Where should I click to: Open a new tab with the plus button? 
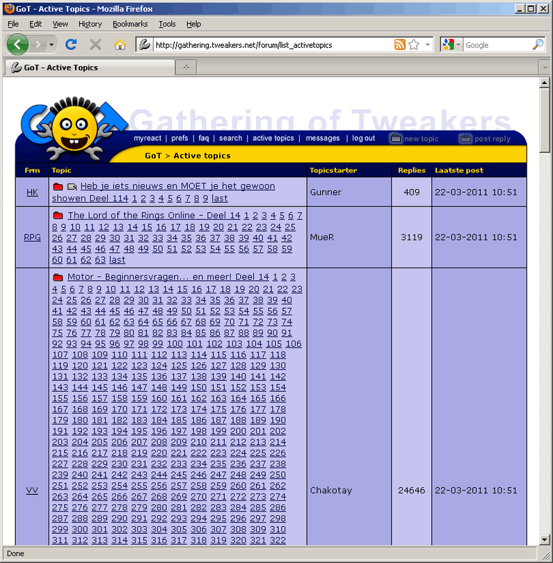[186, 67]
